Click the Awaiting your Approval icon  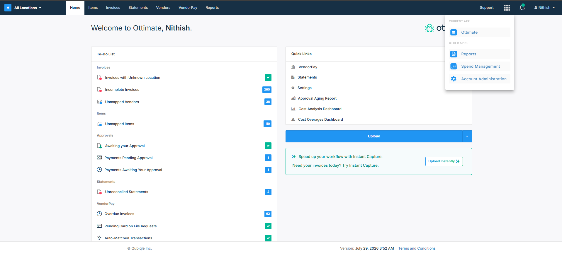[x=99, y=146]
